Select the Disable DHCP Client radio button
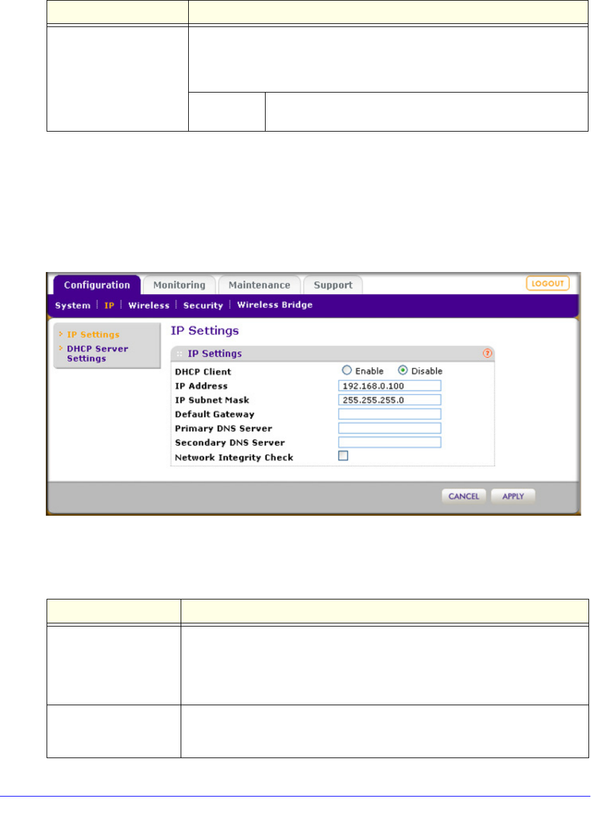Image resolution: width=591 pixels, height=840 pixels. tap(403, 370)
